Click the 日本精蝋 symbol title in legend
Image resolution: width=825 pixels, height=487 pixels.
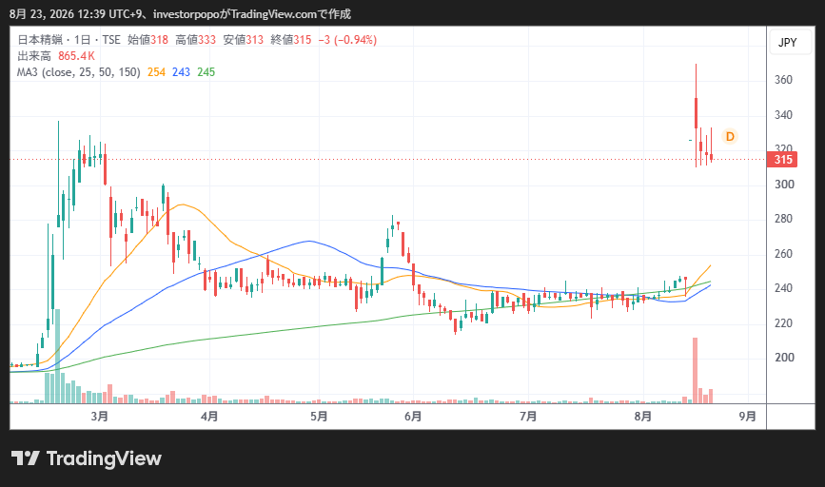[x=40, y=40]
